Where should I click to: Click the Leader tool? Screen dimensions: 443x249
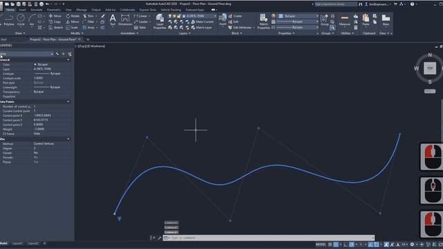pyautogui.click(x=141, y=21)
